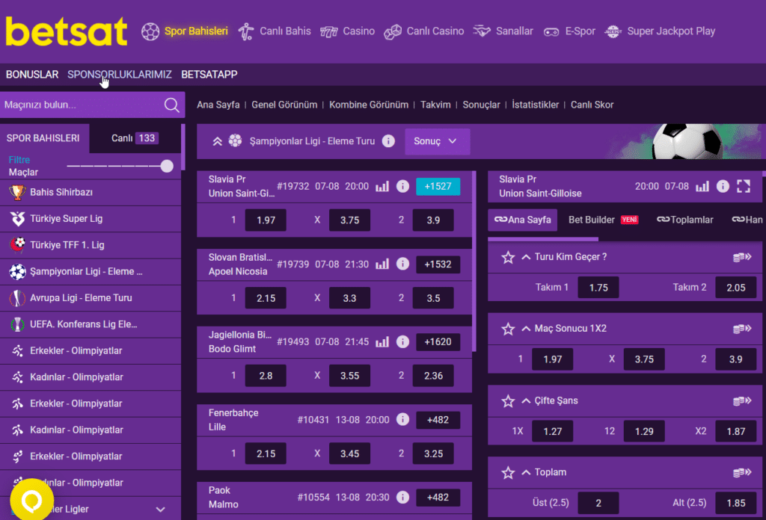Click the fullscreen icon in match detail panel
The height and width of the screenshot is (520, 766).
744,186
